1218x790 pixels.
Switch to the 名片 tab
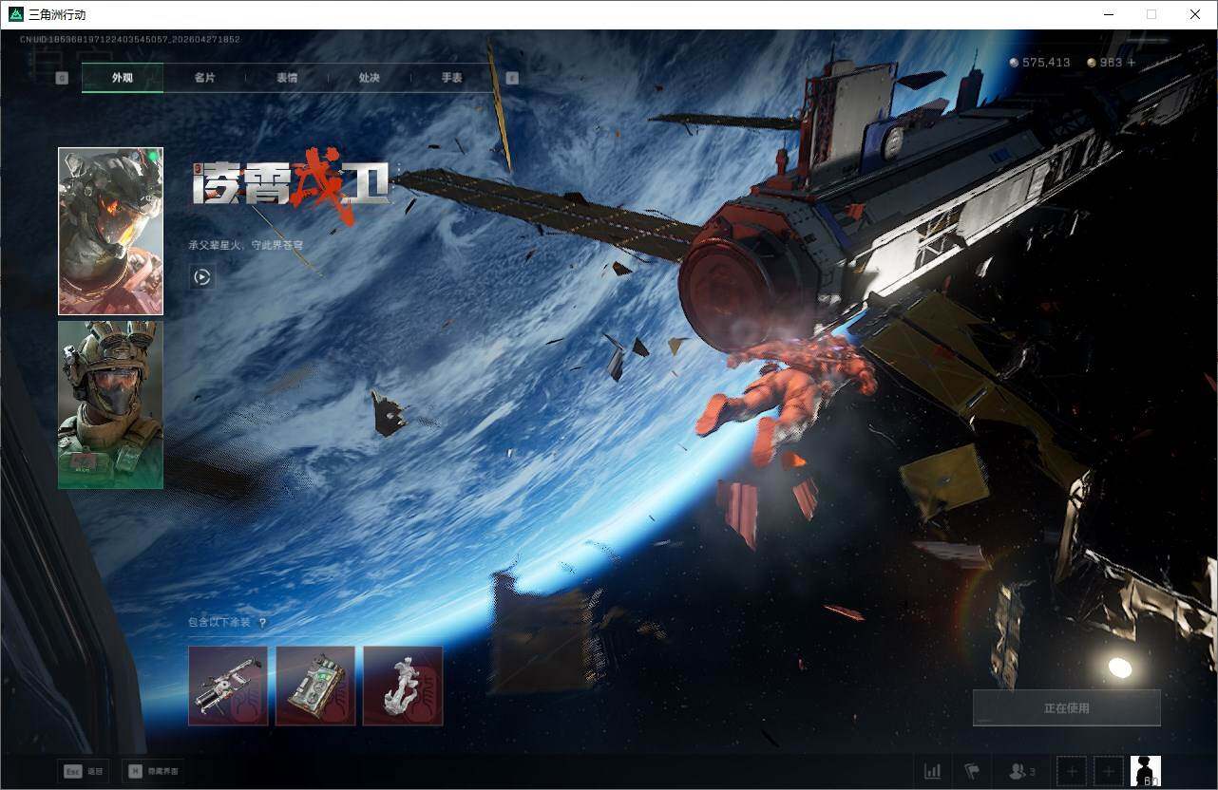coord(204,78)
